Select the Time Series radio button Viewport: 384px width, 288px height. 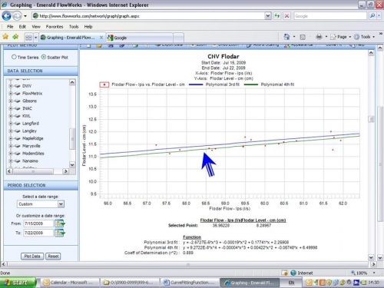(x=14, y=57)
